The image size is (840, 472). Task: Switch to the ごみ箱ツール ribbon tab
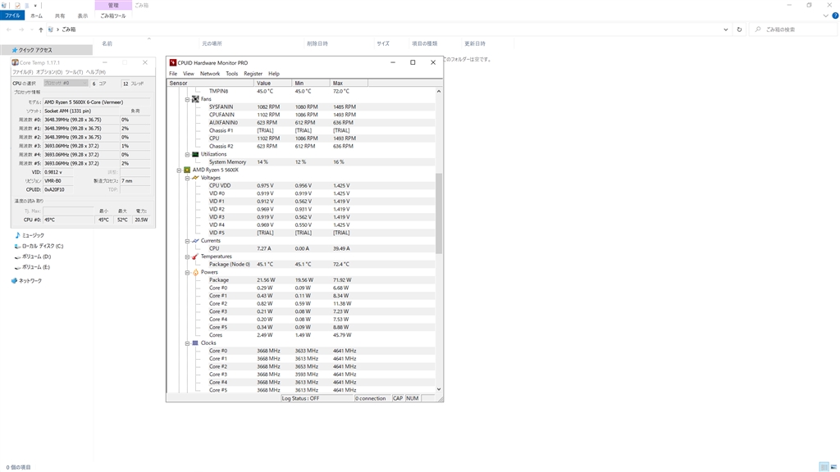[113, 16]
